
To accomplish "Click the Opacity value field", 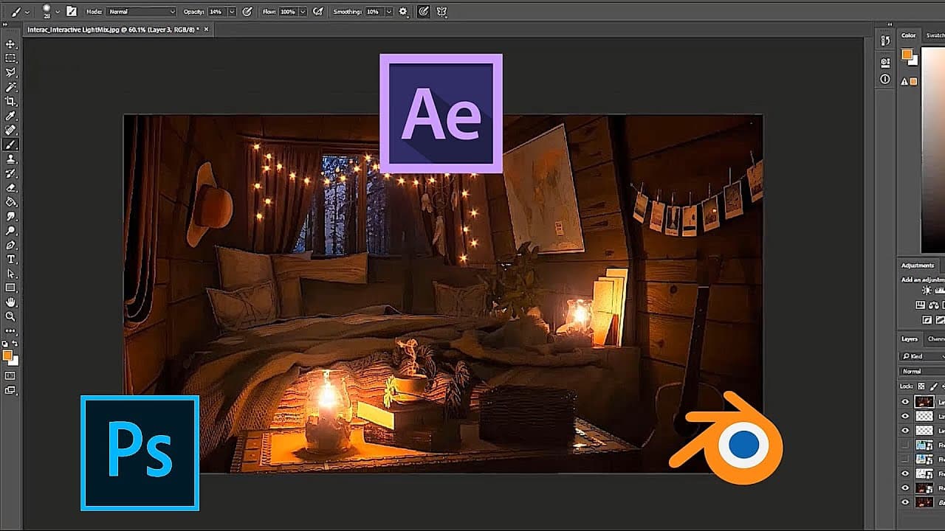I will click(x=216, y=12).
